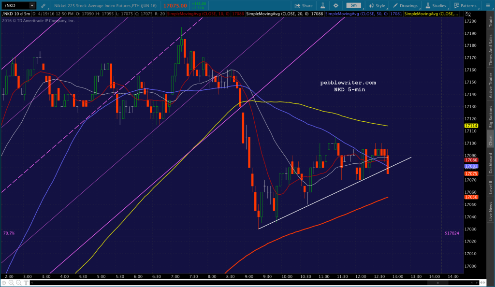Open the 5m timeframe selector
The image size is (495, 287).
353,5
